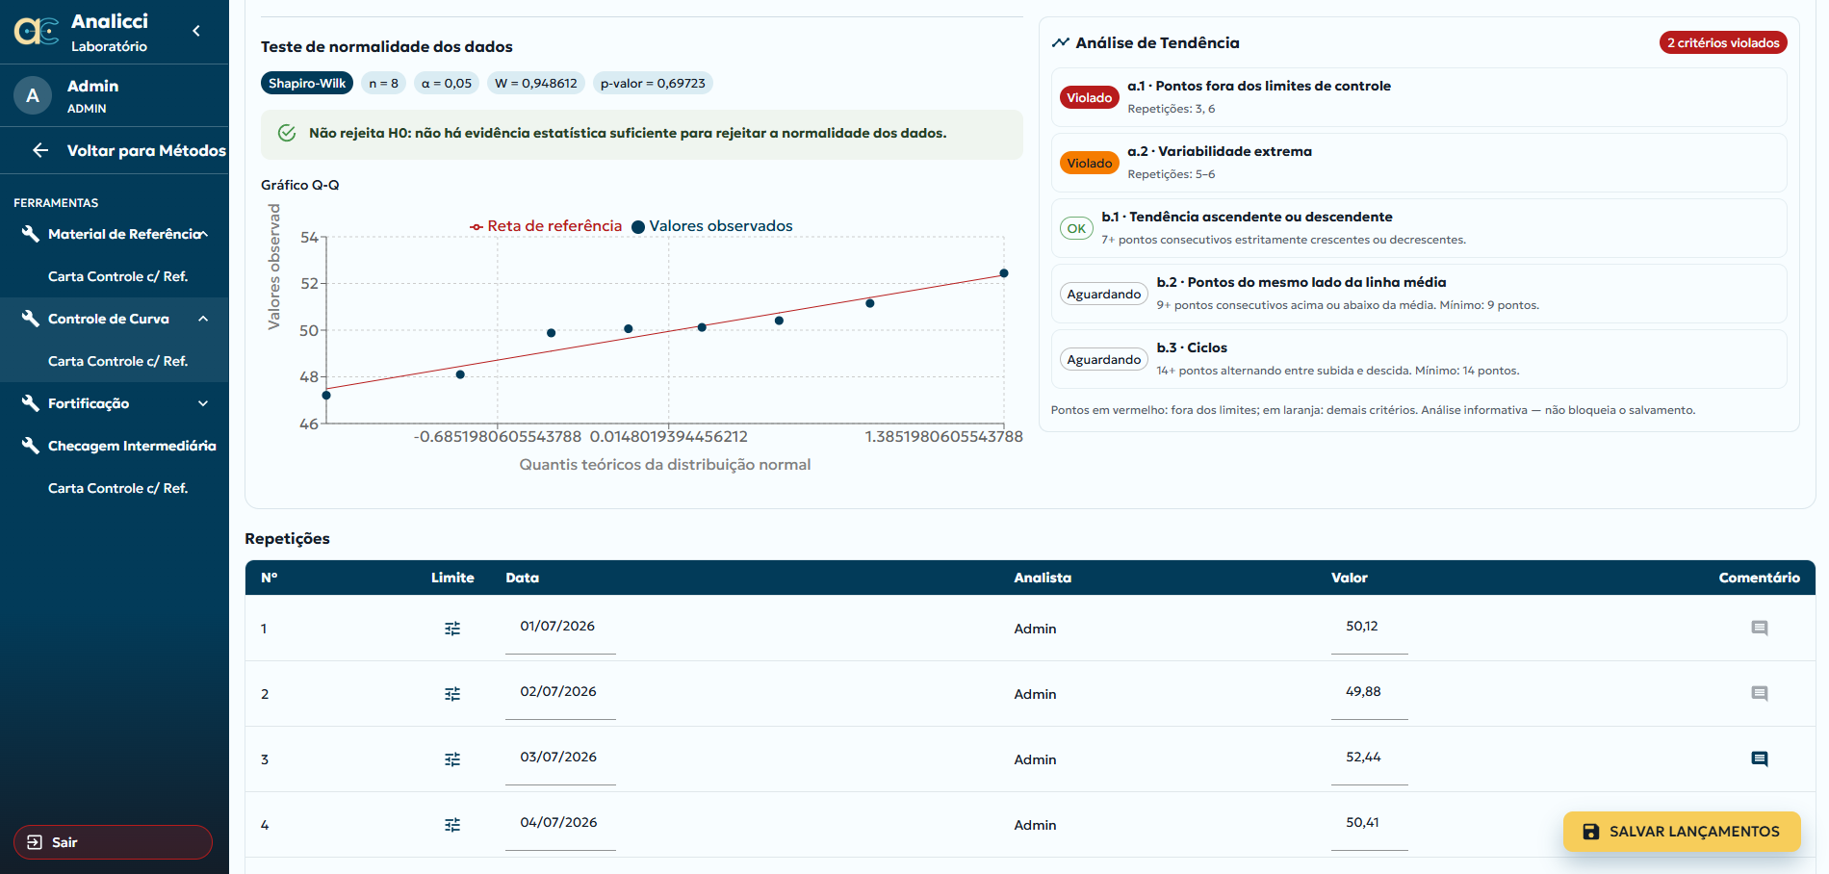
Task: Open Carta Controle c/ Ref. under Controle de Curva
Action: click(117, 361)
